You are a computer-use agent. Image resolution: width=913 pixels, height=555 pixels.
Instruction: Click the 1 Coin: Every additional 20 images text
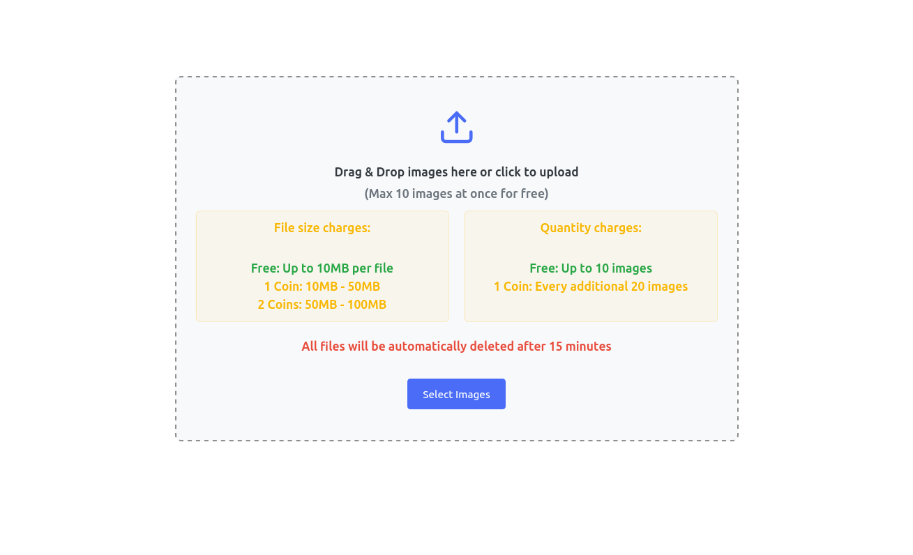[x=591, y=286]
